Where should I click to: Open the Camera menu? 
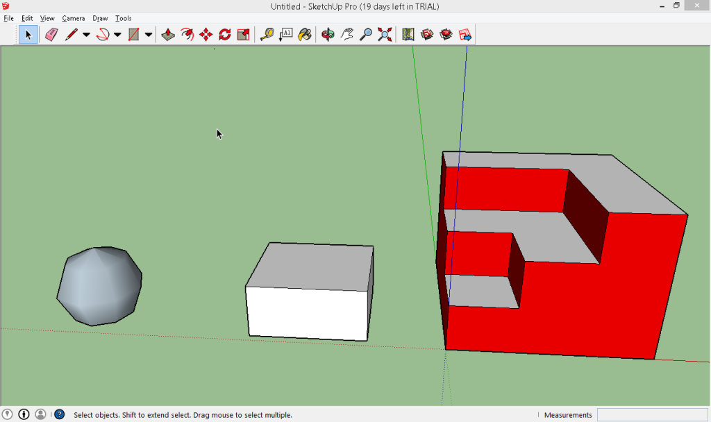[74, 18]
